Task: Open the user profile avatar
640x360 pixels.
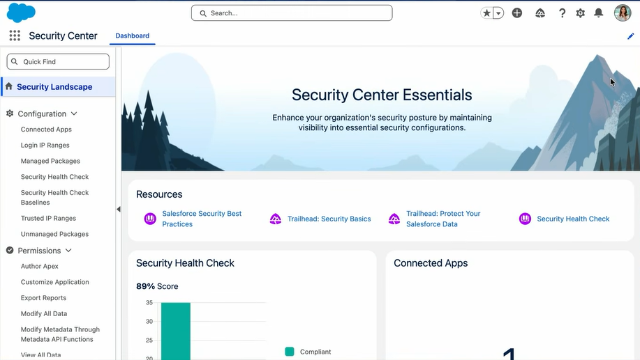Action: coord(623,13)
